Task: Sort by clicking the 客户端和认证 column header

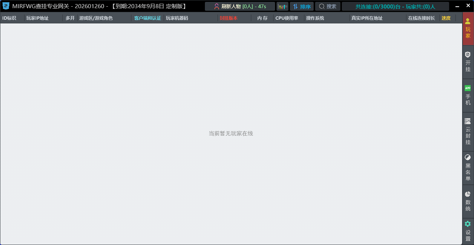Action: (147, 17)
